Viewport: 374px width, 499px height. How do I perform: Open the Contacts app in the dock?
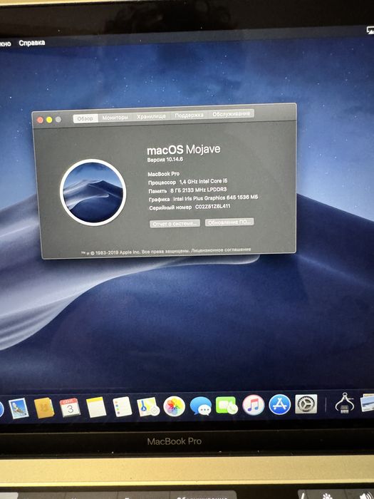coord(44,408)
